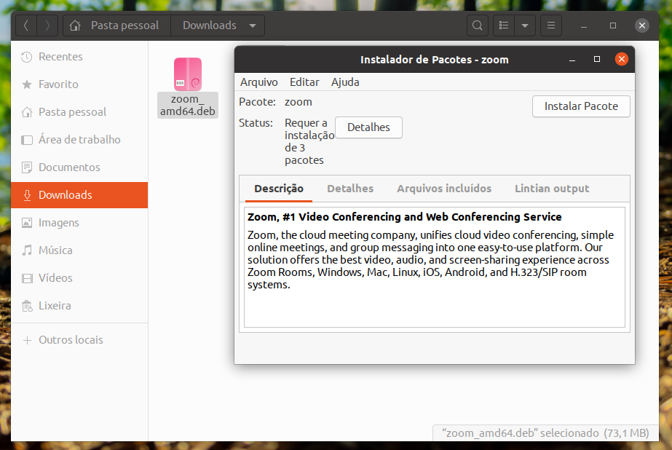Screen dimensions: 672x450
Task: Select Downloads in the sidebar
Action: [79, 195]
